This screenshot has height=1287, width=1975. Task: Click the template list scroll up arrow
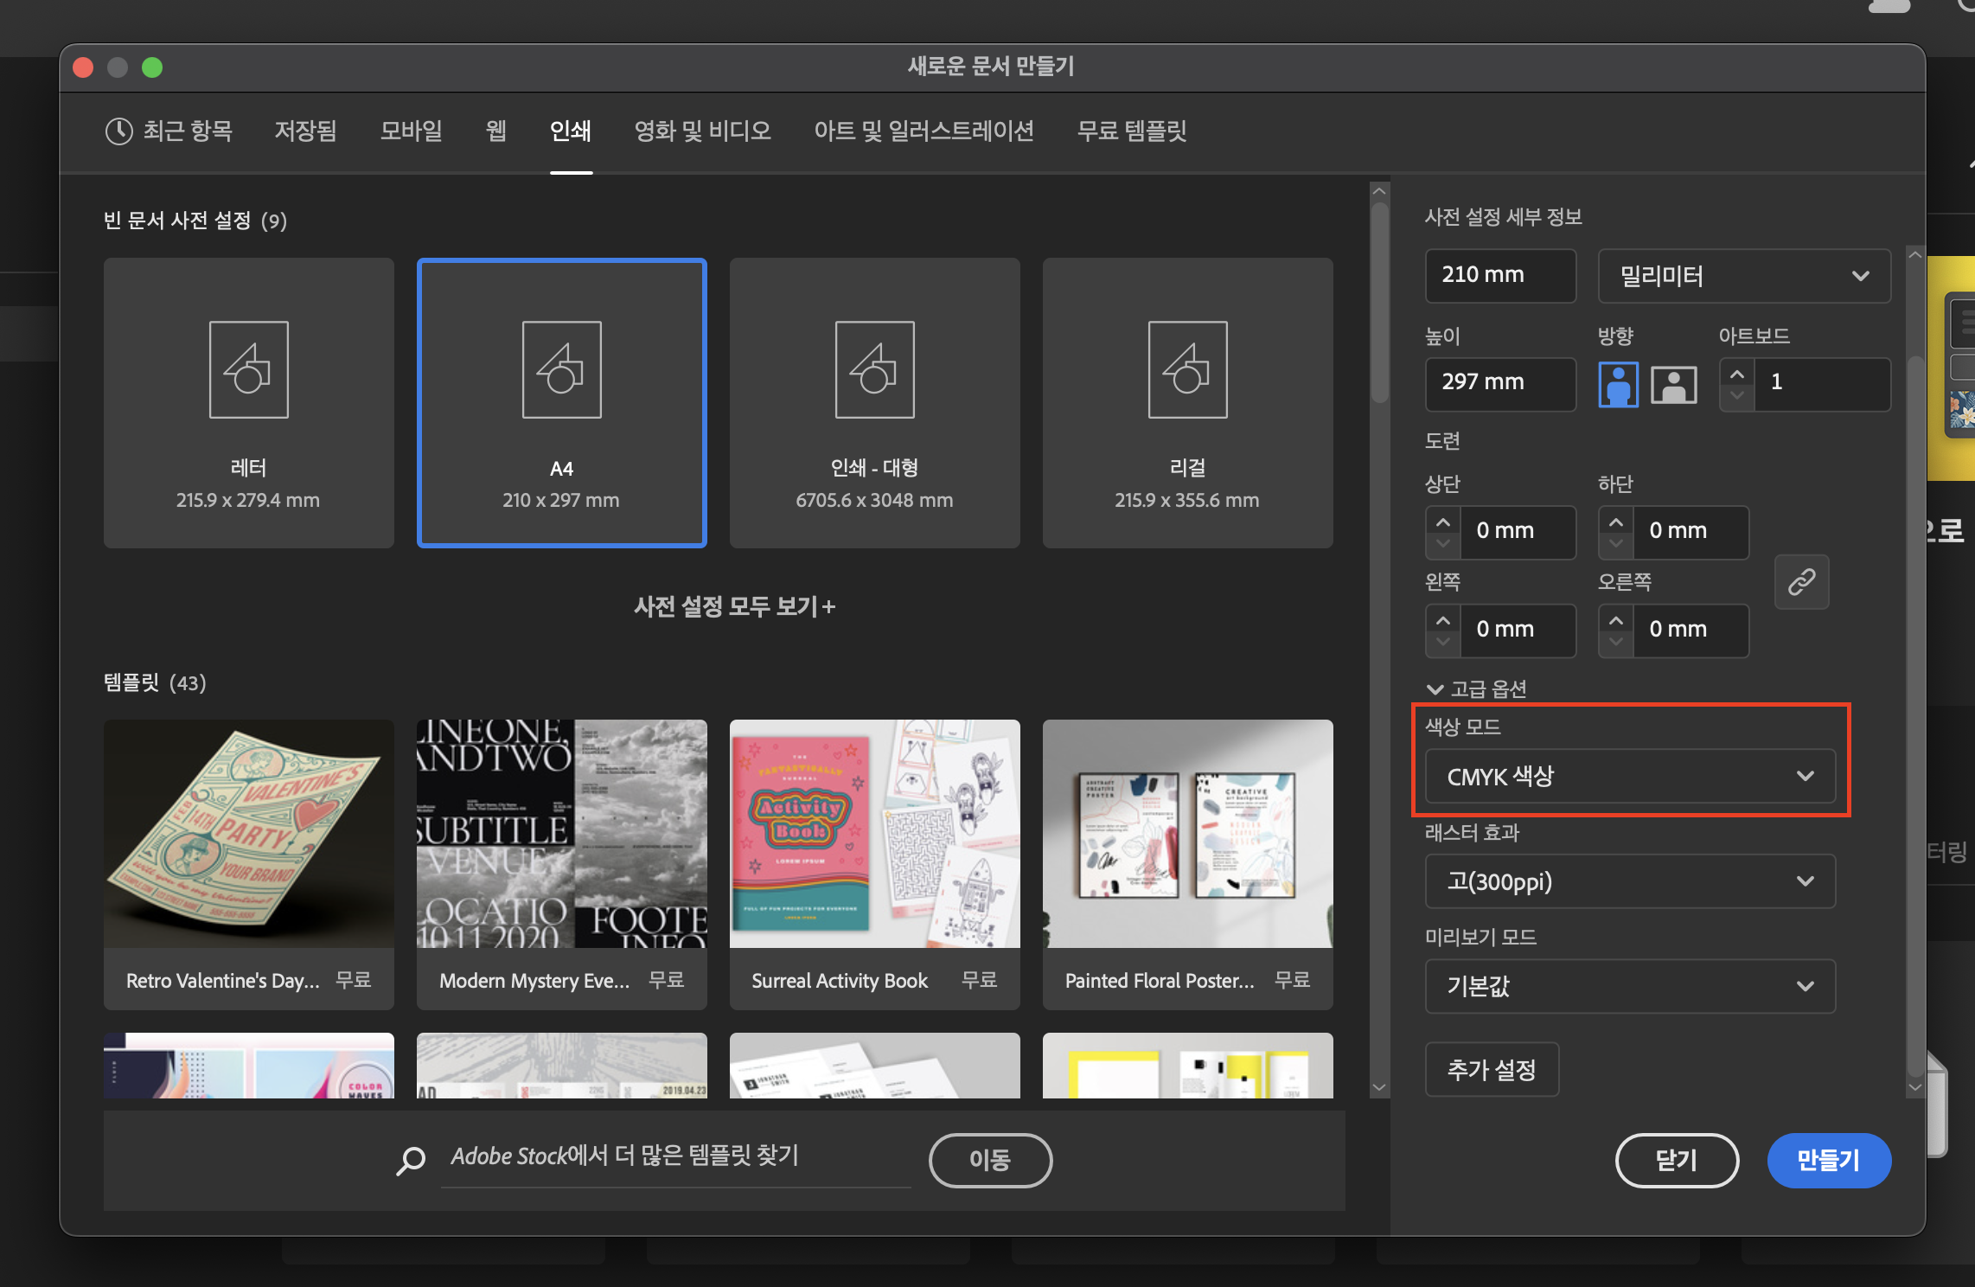(x=1379, y=191)
